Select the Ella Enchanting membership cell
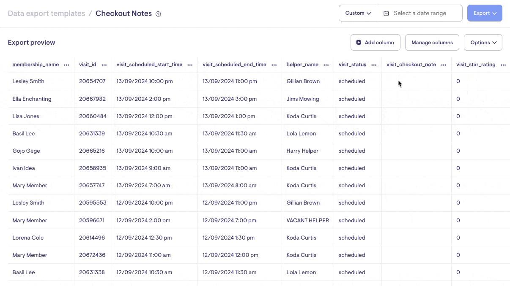This screenshot has height=286, width=510. pos(32,99)
